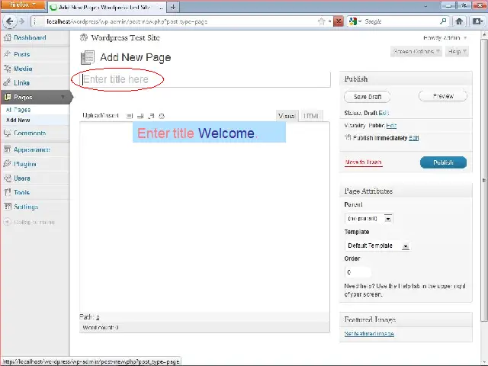The width and height of the screenshot is (488, 366).
Task: Click the Tools icon in sidebar
Action: click(x=7, y=192)
